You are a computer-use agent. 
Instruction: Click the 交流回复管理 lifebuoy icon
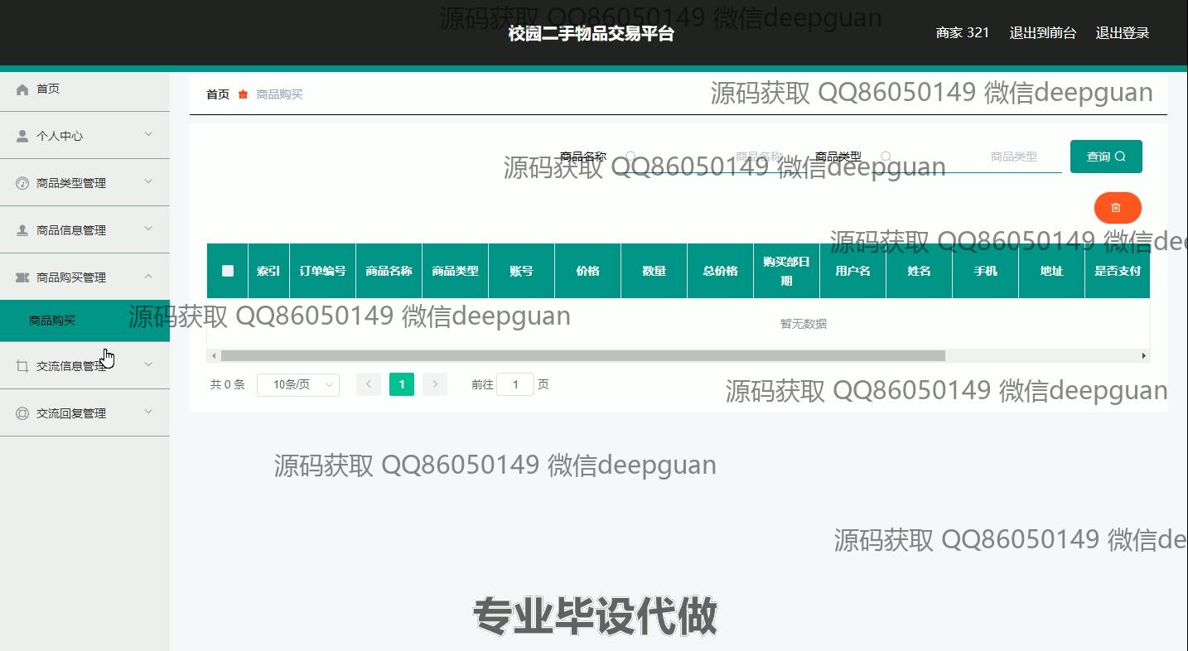(22, 413)
